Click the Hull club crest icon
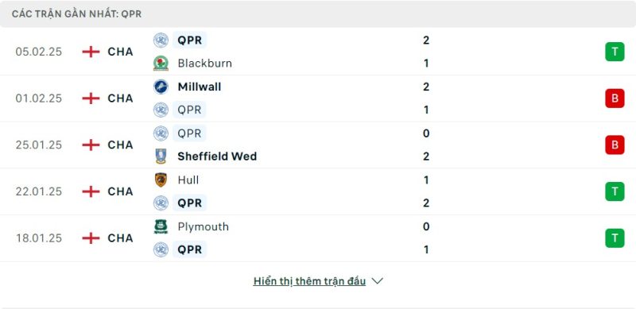 (x=161, y=180)
